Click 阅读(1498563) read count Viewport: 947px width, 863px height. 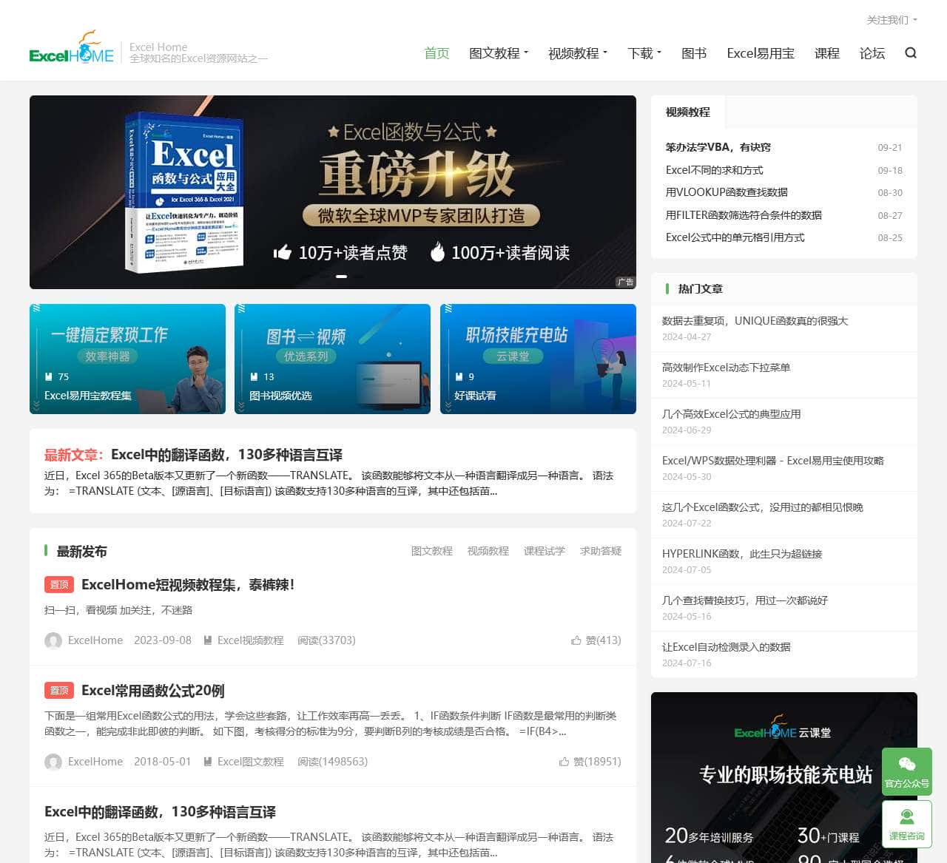332,762
